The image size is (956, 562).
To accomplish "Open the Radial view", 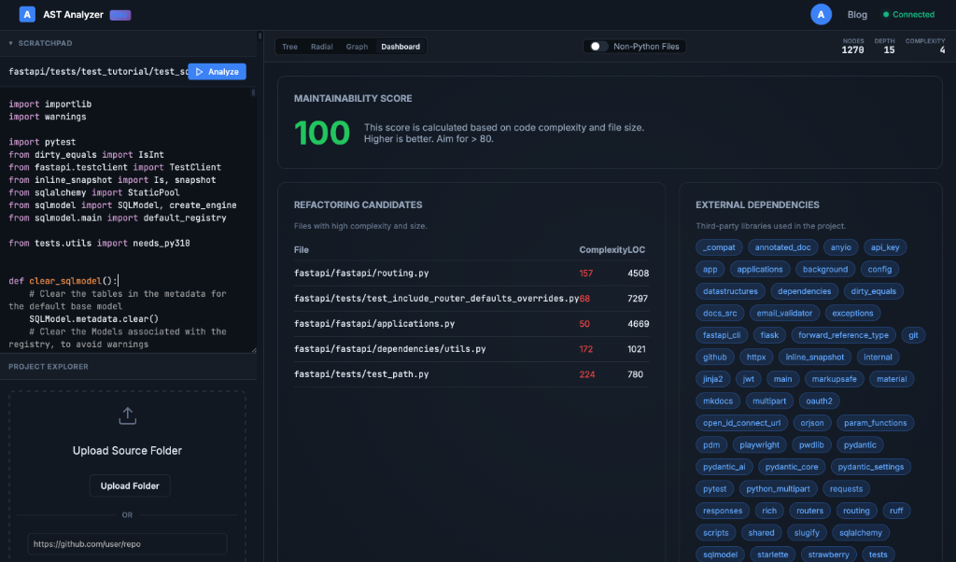I will pos(321,46).
